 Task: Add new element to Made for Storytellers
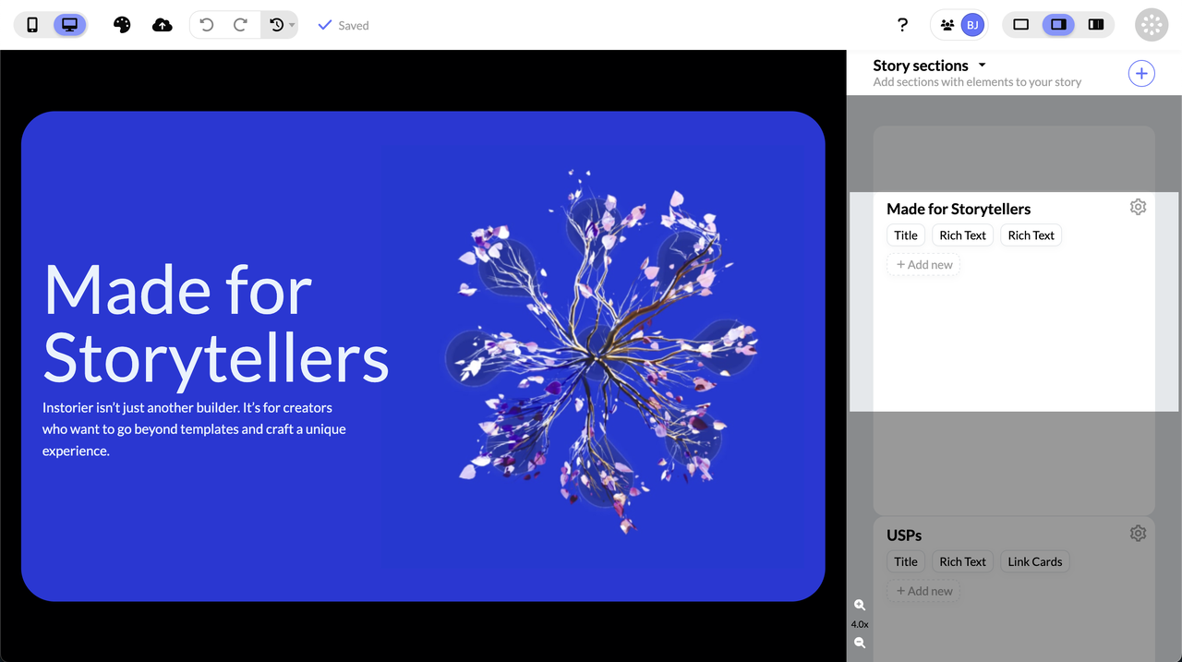[923, 265]
